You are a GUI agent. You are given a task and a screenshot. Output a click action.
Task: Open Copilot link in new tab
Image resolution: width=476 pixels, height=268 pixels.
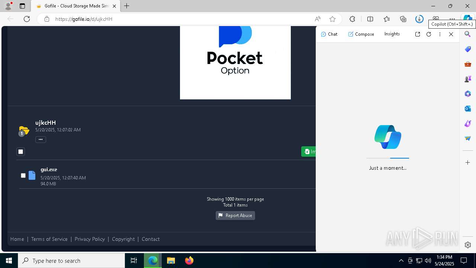(x=418, y=34)
